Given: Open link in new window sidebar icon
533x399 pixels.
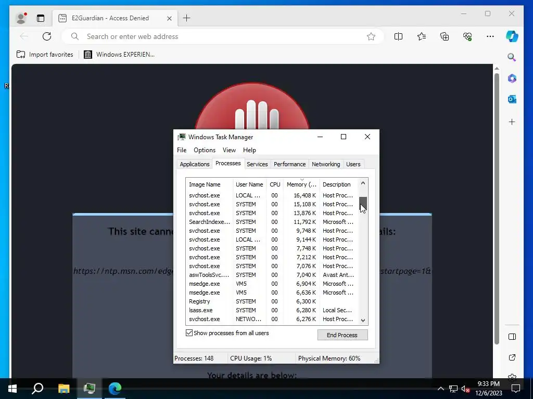Looking at the screenshot, I should (512, 357).
